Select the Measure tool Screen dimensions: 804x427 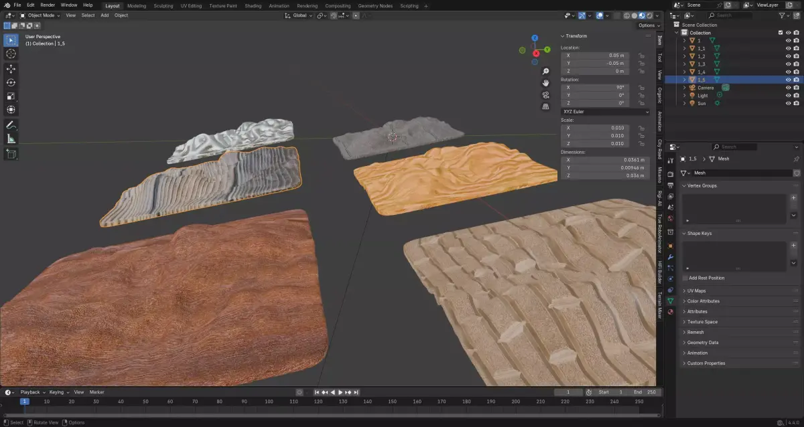pyautogui.click(x=11, y=139)
